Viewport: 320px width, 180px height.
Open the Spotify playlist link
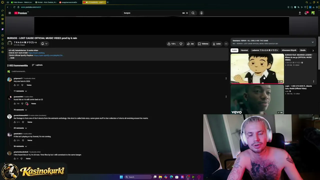[x=48, y=55]
